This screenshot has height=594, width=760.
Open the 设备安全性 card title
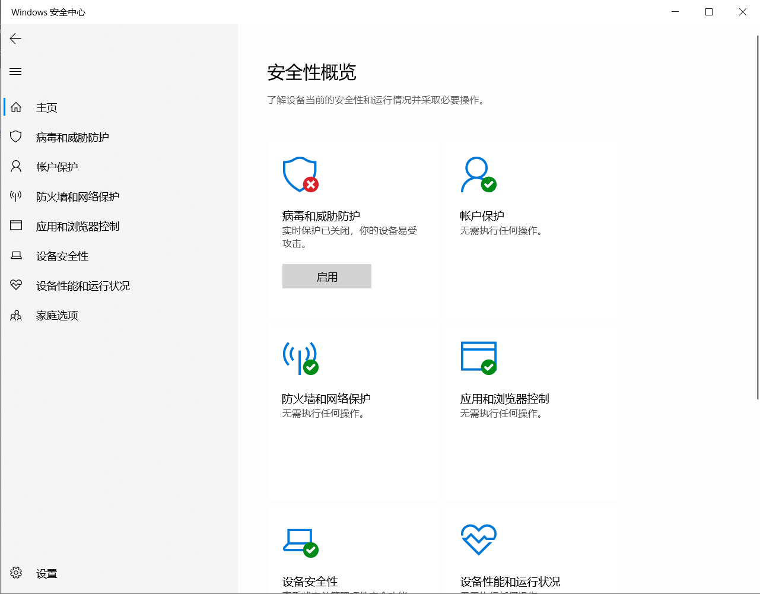310,582
